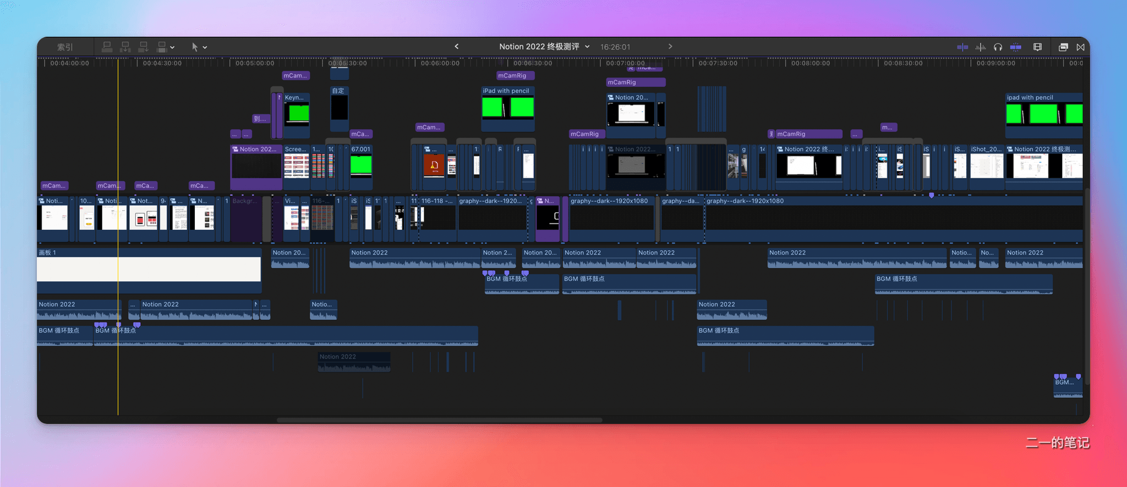Image resolution: width=1127 pixels, height=487 pixels.
Task: Select the capitalized iPad with pencil clip
Action: [508, 108]
